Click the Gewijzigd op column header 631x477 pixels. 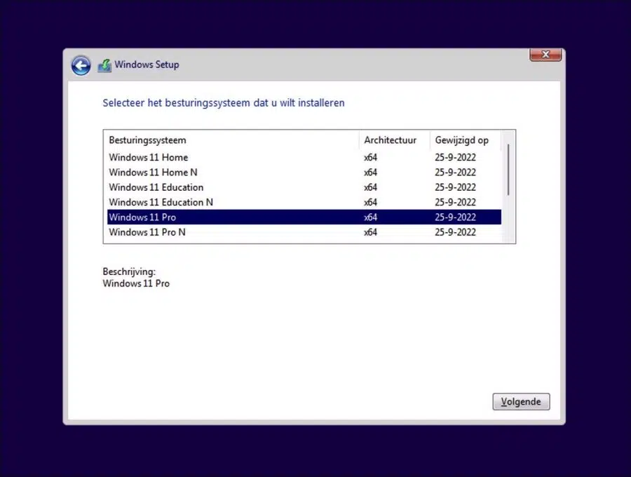pos(466,140)
